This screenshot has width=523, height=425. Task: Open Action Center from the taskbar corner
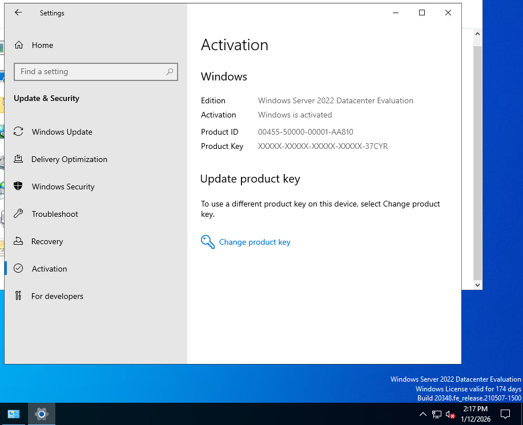(x=505, y=414)
